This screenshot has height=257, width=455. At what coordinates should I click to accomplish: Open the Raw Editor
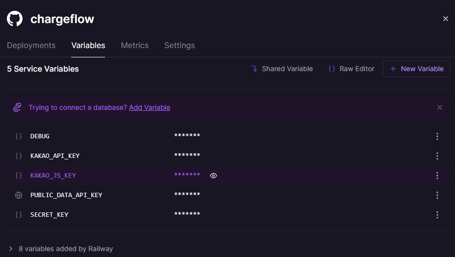click(x=351, y=69)
